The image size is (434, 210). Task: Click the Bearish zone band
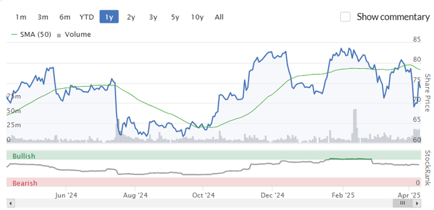pyautogui.click(x=213, y=182)
